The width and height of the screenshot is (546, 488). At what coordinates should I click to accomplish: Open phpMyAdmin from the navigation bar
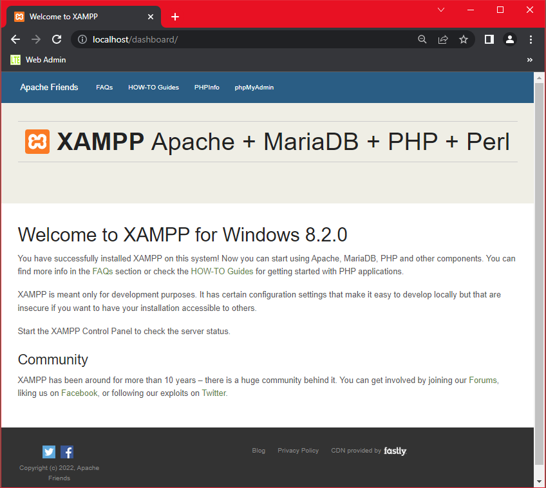click(x=254, y=87)
